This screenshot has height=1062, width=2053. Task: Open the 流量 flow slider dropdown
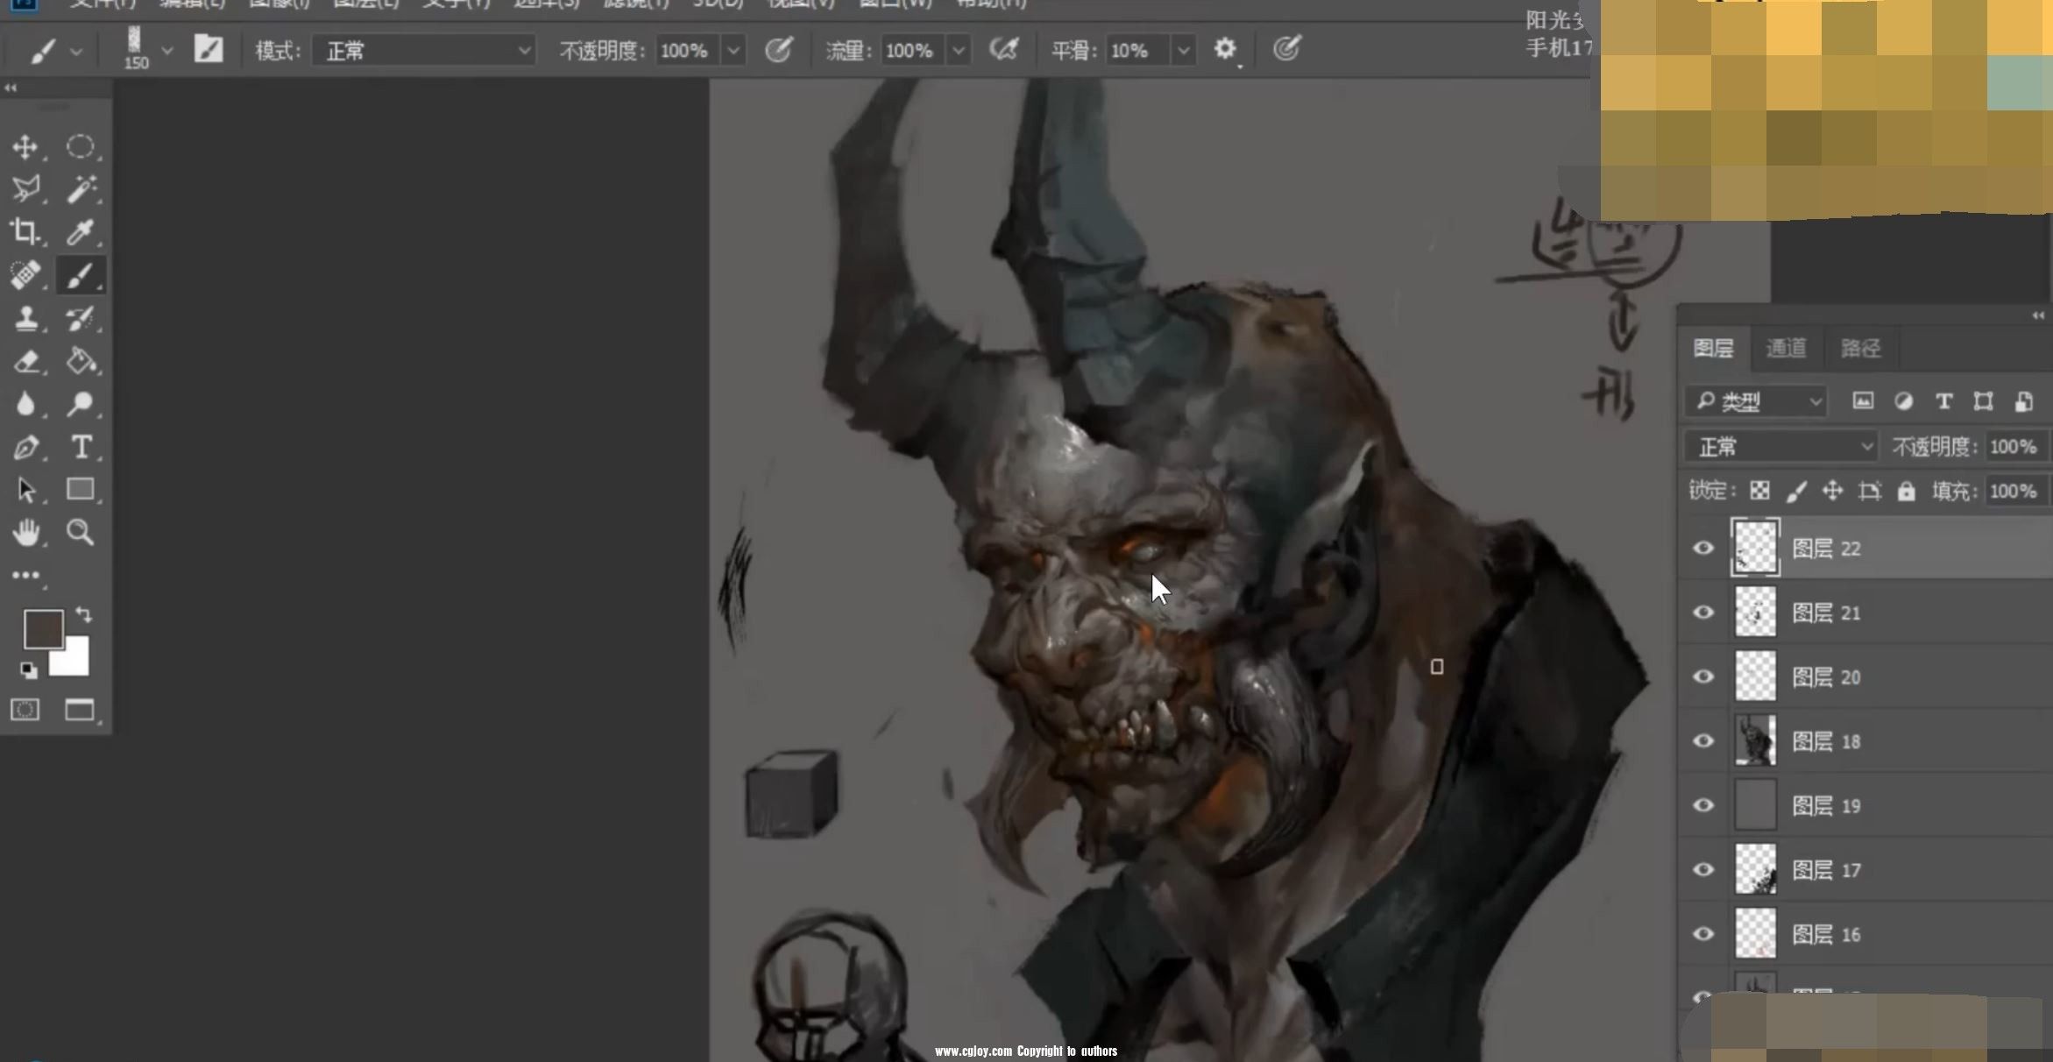click(x=959, y=51)
